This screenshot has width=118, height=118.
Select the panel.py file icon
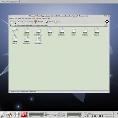pyautogui.click(x=97, y=30)
